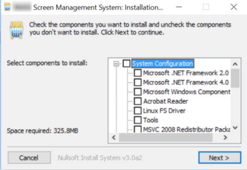Click the vertical scrollbar down arrow
This screenshot has width=247, height=170.
coord(235,128)
